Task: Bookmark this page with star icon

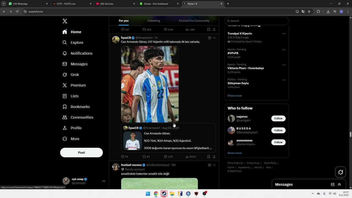Action: (309, 12)
